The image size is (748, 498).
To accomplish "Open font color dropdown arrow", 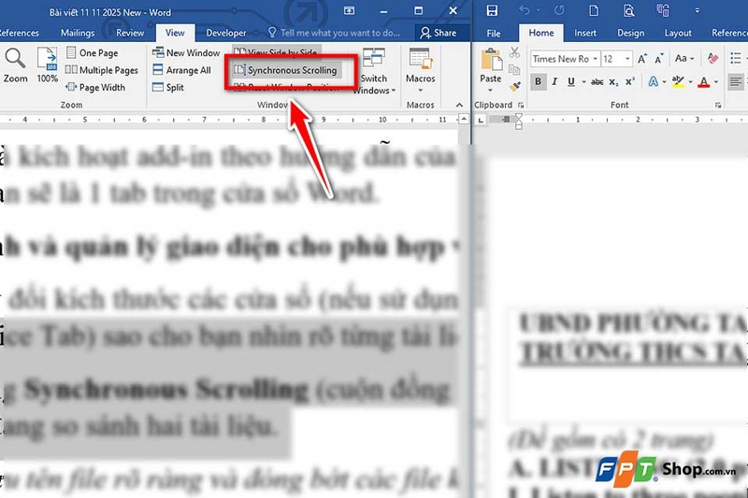I will pyautogui.click(x=715, y=82).
